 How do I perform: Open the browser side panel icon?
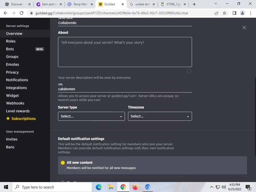(x=234, y=13)
